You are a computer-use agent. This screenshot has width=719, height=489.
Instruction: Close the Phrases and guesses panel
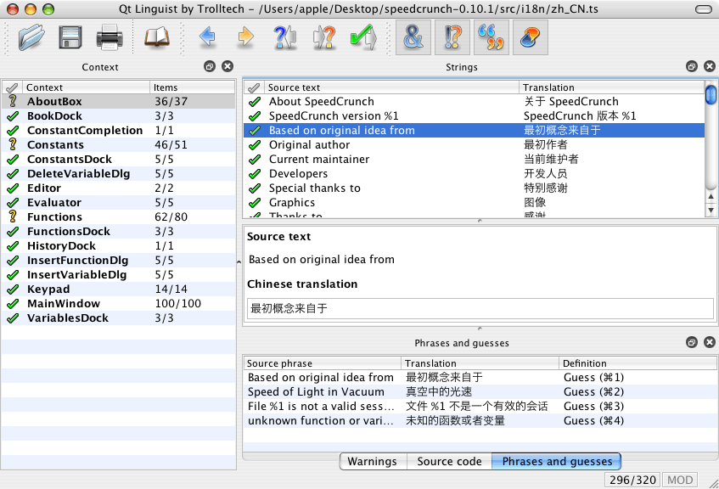[x=710, y=342]
